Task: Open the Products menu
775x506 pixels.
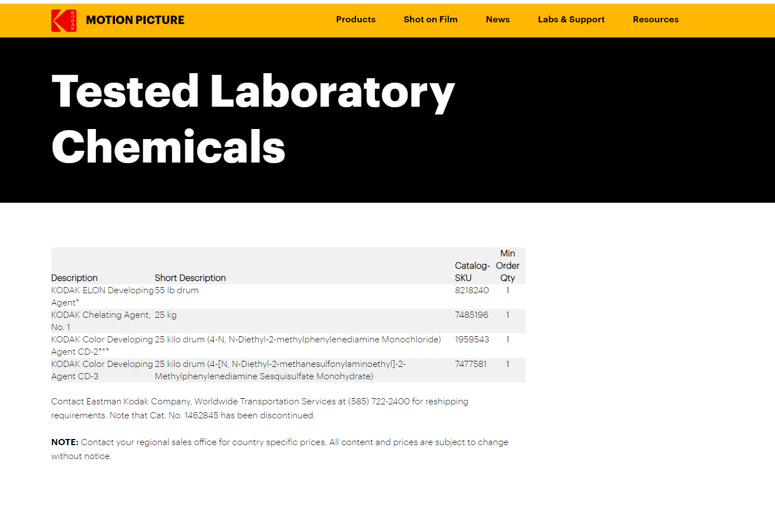Action: [355, 20]
